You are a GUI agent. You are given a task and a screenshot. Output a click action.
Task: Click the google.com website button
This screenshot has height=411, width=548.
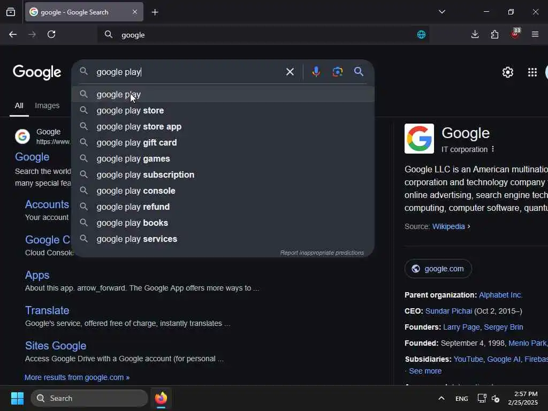pyautogui.click(x=438, y=269)
